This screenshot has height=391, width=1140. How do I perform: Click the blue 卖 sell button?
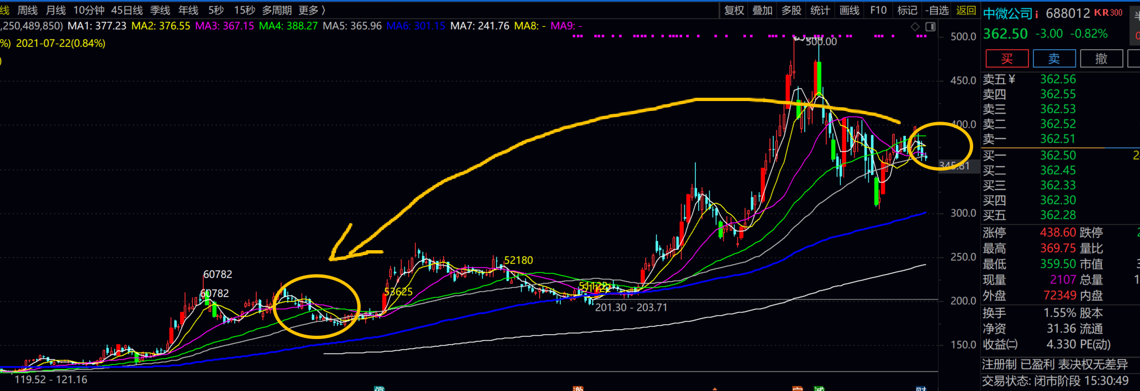[1054, 59]
